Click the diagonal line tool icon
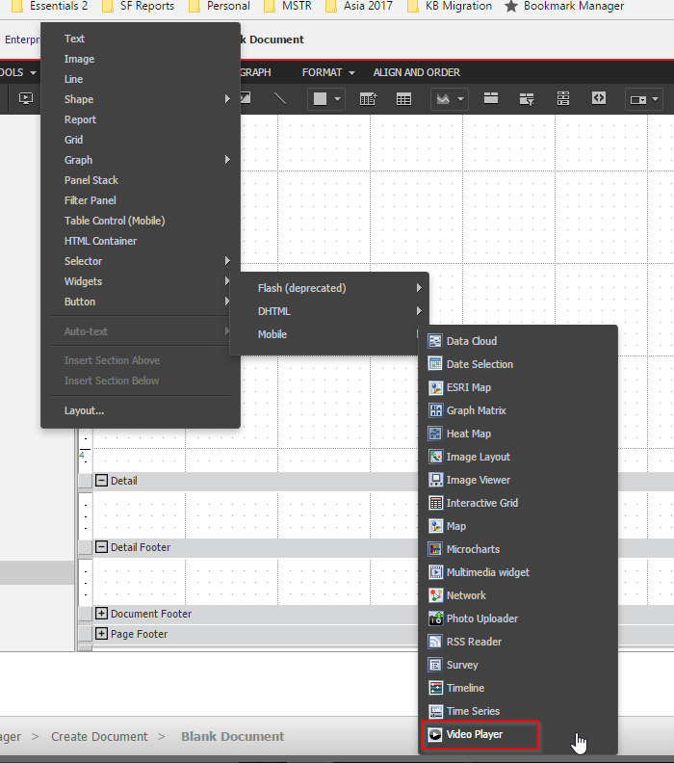Image resolution: width=674 pixels, height=763 pixels. point(280,99)
